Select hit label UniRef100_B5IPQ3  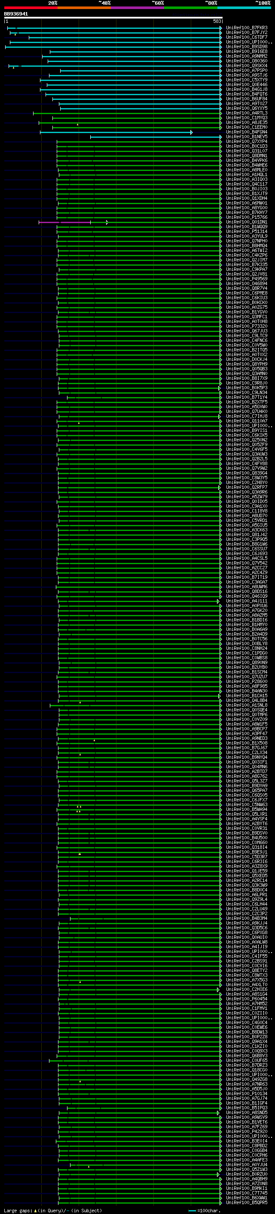pyautogui.click(x=247, y=1108)
